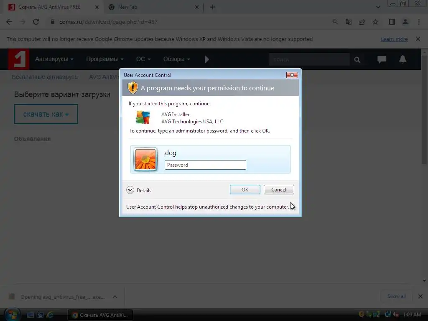Open site notifications bell icon

[x=403, y=59]
